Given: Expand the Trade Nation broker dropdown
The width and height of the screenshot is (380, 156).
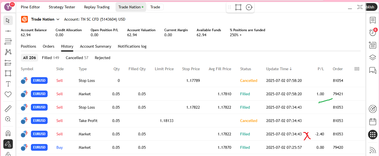Looking at the screenshot, I should coord(58,19).
